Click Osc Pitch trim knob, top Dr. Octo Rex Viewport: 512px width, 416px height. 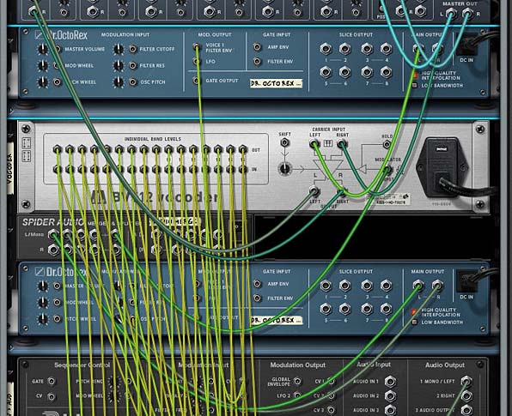click(x=119, y=81)
